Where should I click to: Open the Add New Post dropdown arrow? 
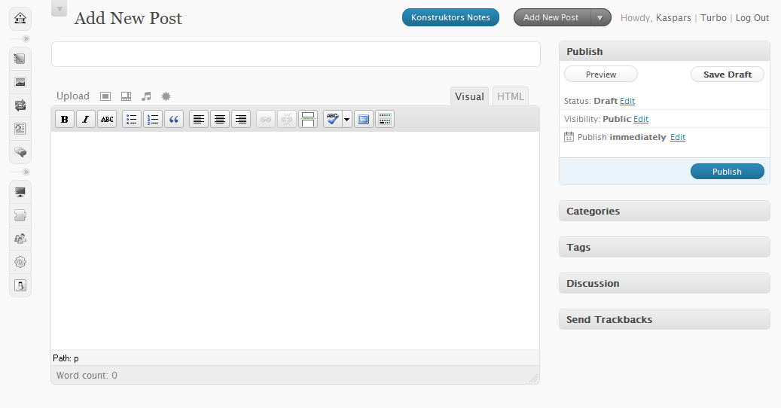click(600, 17)
